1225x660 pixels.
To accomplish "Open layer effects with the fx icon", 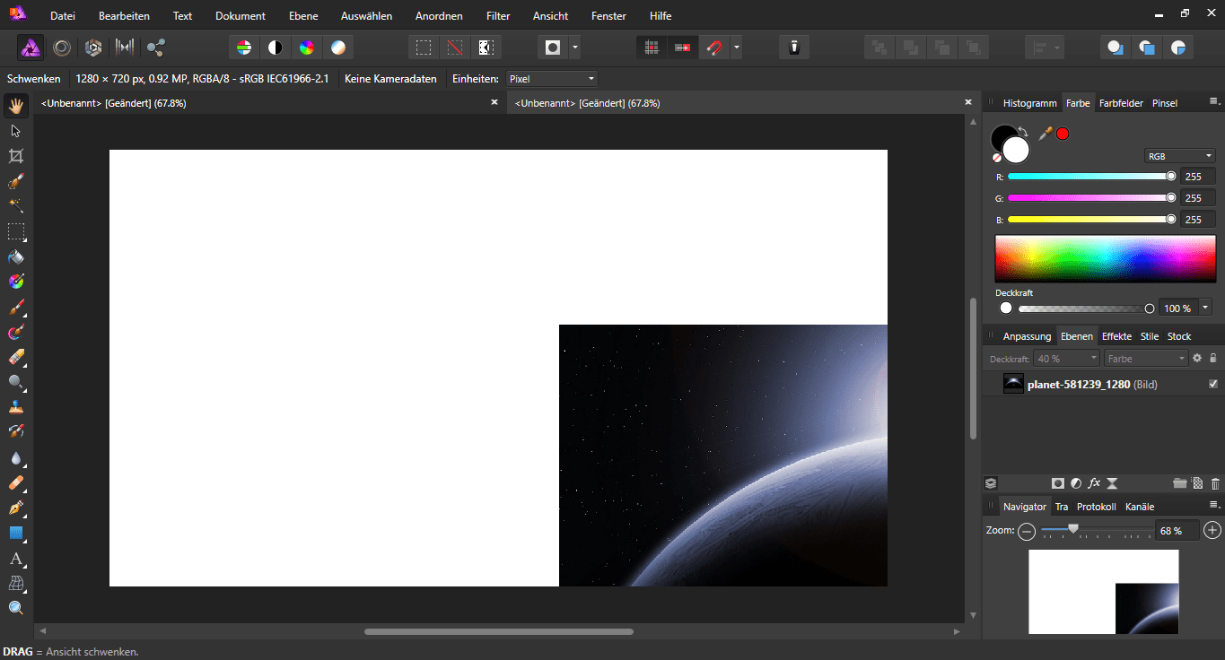I will tap(1094, 483).
